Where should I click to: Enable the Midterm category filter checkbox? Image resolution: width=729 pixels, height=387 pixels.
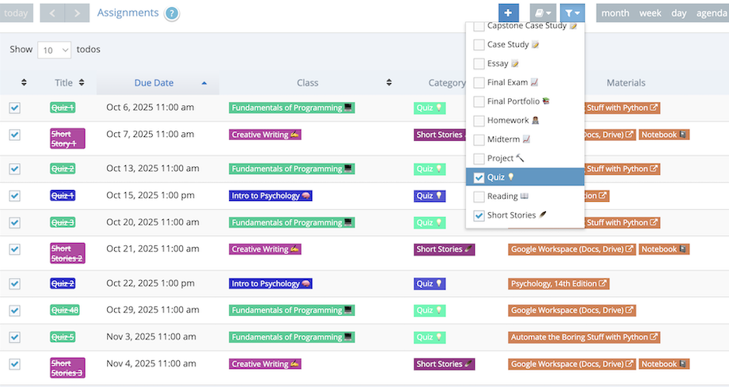[479, 139]
